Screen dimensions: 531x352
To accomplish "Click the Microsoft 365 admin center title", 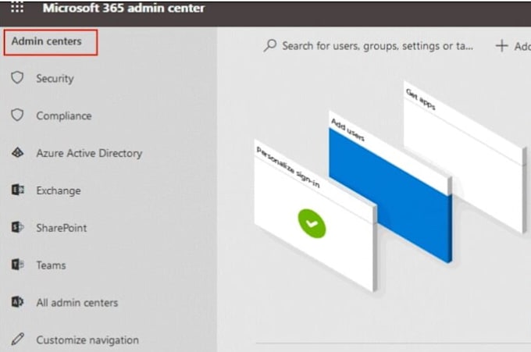I will pyautogui.click(x=124, y=8).
